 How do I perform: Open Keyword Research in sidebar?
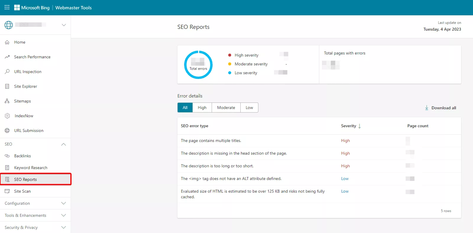point(31,168)
